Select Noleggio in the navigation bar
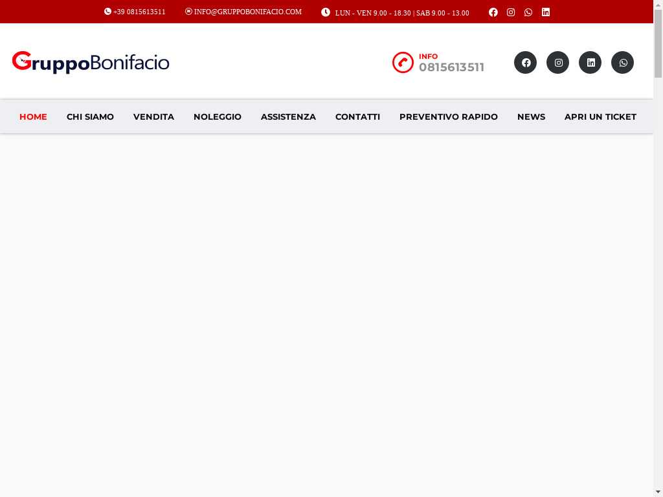The height and width of the screenshot is (497, 663). [217, 117]
